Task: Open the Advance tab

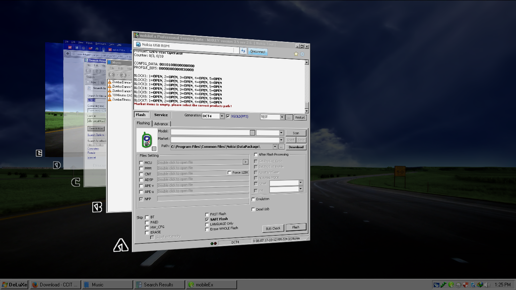Action: [161, 124]
